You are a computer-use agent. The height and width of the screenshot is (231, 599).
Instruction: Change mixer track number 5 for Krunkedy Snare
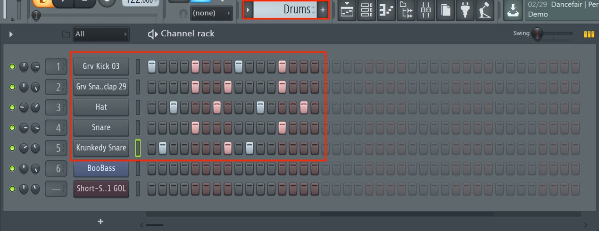[56, 148]
